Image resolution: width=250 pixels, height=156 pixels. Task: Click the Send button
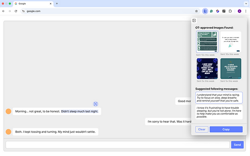coord(237,145)
